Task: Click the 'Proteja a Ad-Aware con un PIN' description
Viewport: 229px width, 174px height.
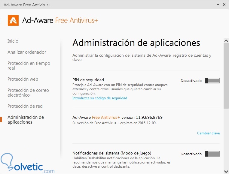Action: (x=120, y=89)
